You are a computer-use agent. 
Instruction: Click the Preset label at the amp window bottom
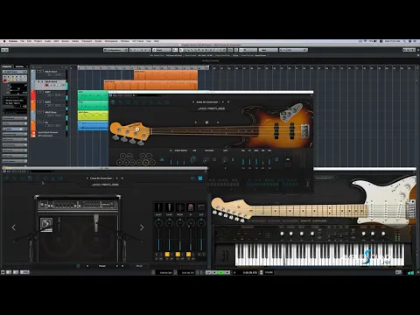[102, 266]
